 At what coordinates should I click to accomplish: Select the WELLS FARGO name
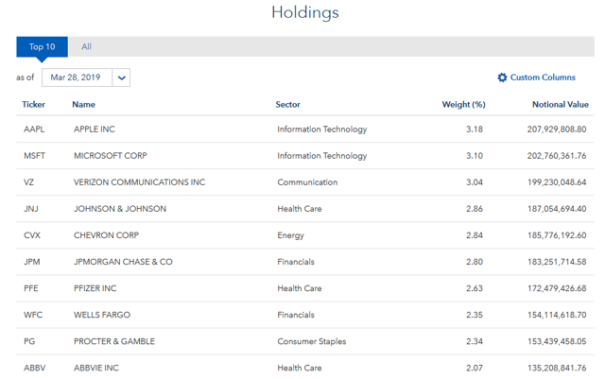(x=102, y=315)
